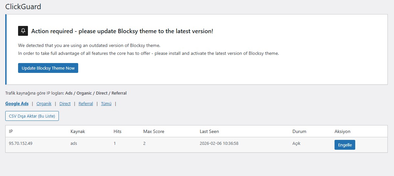The image size is (394, 176).
Task: Click the Durum column header
Action: click(x=299, y=131)
